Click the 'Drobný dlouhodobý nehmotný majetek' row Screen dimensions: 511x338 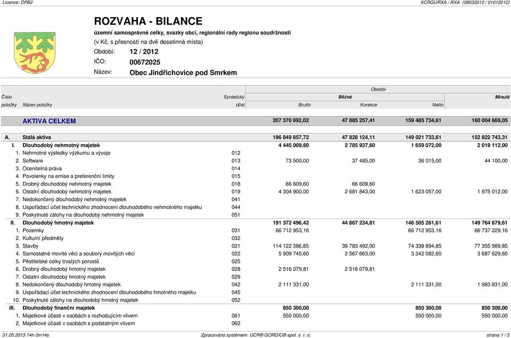pyautogui.click(x=67, y=184)
